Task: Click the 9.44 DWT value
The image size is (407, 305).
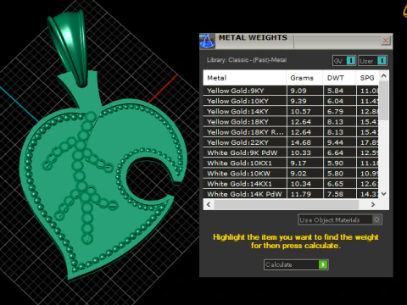Action: tap(335, 142)
